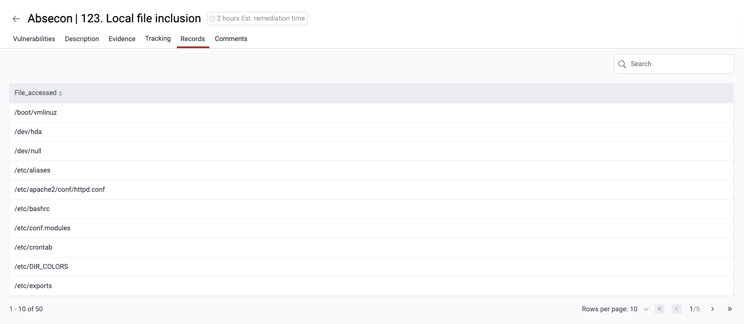Go to the next page of records
The height and width of the screenshot is (324, 744).
point(712,309)
